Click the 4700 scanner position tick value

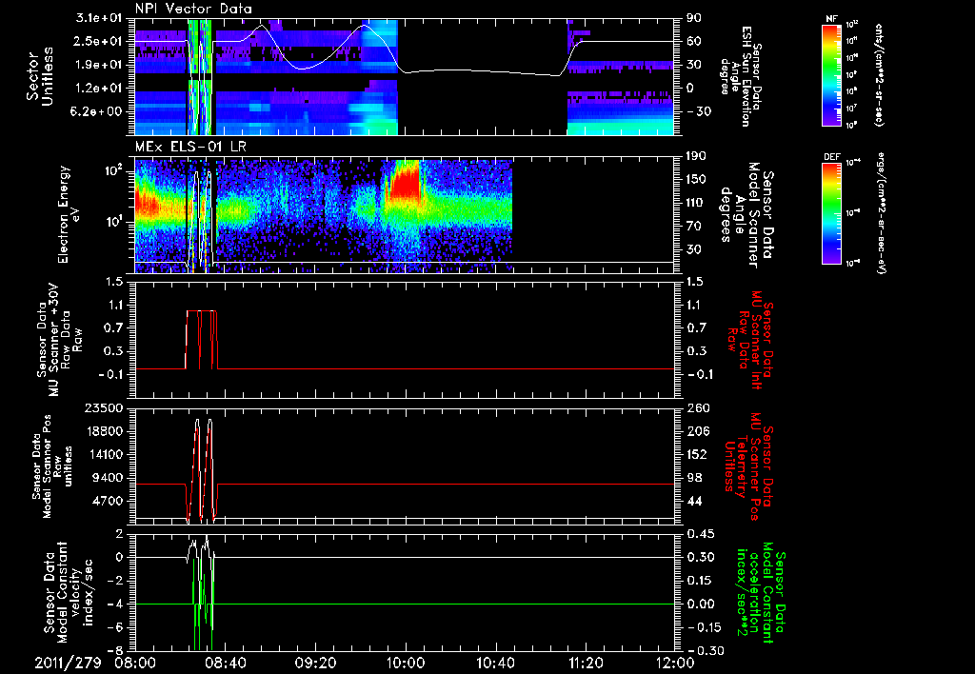point(107,501)
